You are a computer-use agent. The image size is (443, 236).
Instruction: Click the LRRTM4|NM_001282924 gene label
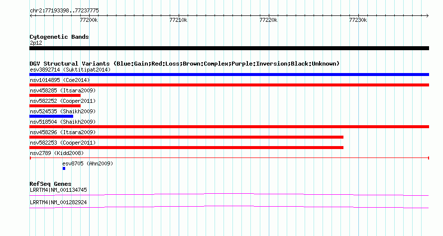click(x=58, y=202)
